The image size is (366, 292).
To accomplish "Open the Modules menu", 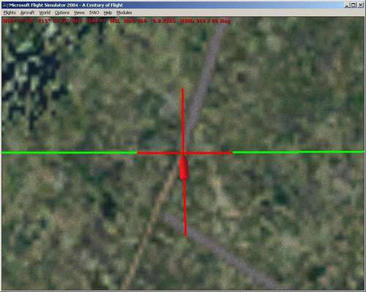I will click(x=124, y=12).
